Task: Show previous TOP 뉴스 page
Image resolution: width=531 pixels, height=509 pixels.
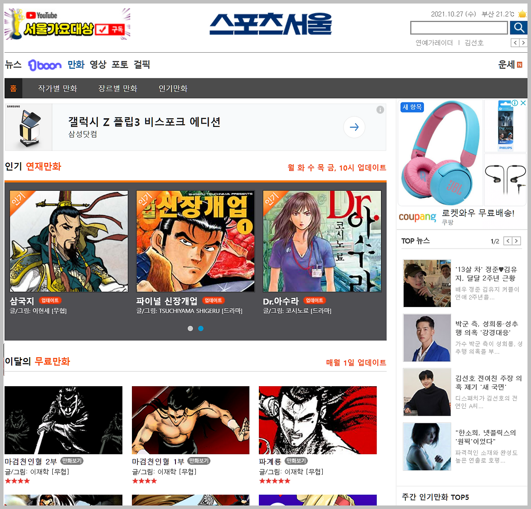Action: pos(508,241)
